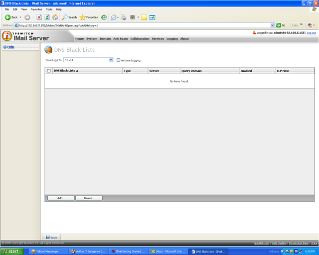Sort by Server column header

pyautogui.click(x=164, y=71)
